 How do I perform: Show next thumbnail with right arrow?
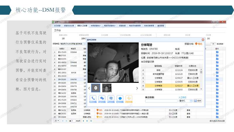[137, 88]
